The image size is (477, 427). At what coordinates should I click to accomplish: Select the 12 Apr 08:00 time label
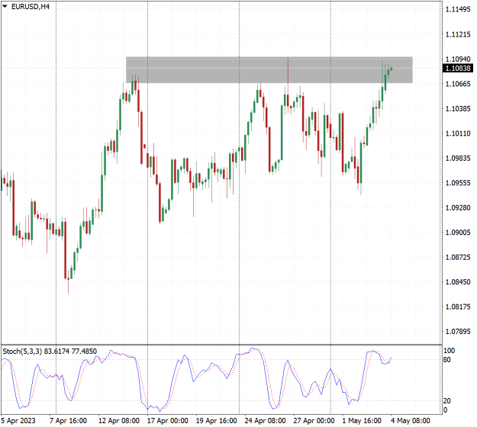pyautogui.click(x=119, y=421)
